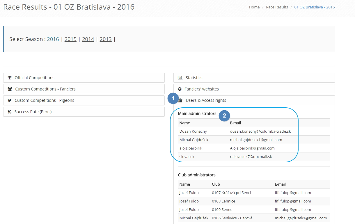The width and height of the screenshot is (355, 224).
Task: Switch to the 2014 season
Action: [x=88, y=39]
